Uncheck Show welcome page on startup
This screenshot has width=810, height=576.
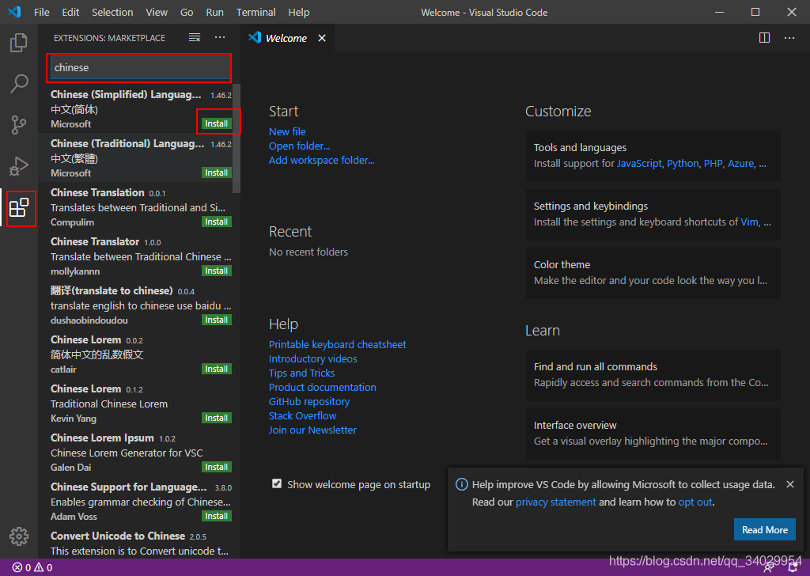[277, 483]
